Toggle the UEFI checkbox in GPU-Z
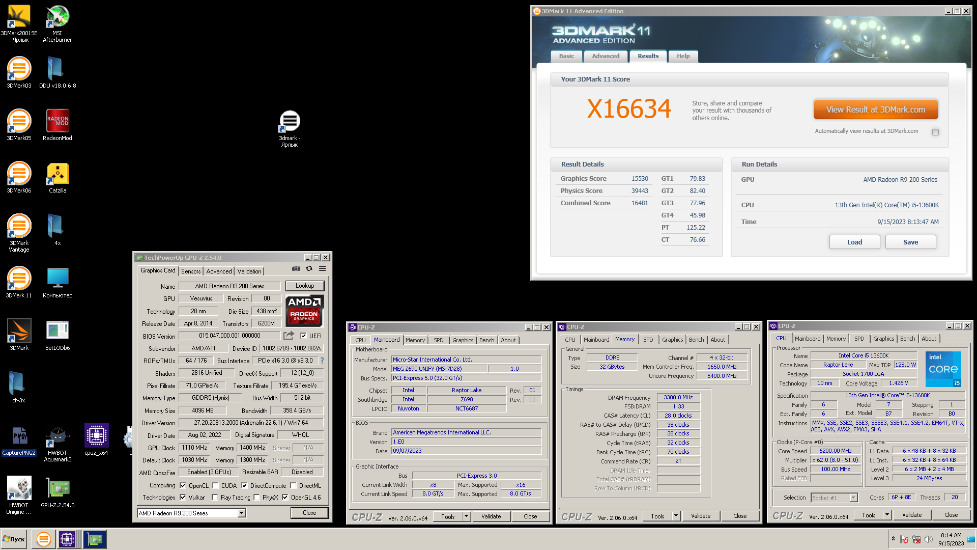The image size is (977, 550). pos(303,336)
